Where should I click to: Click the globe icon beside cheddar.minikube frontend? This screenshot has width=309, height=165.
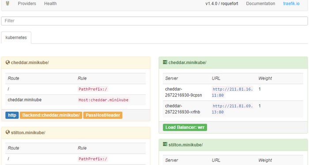8,62
